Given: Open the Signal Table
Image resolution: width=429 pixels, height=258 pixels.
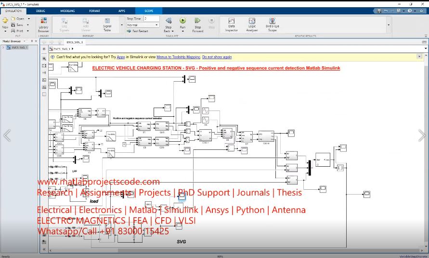Looking at the screenshot, I should [107, 24].
